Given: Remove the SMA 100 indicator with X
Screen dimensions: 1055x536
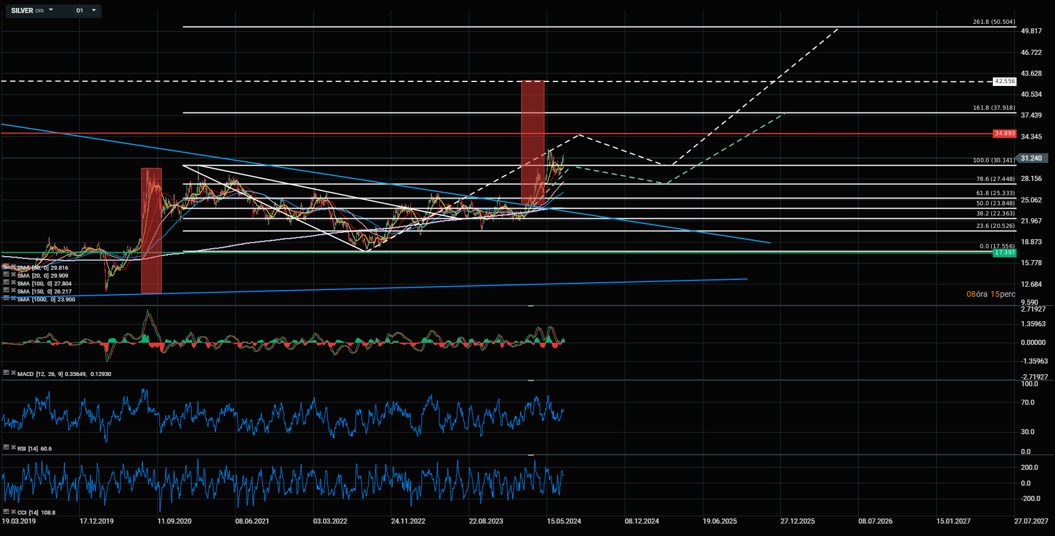Looking at the screenshot, I should 13,282.
